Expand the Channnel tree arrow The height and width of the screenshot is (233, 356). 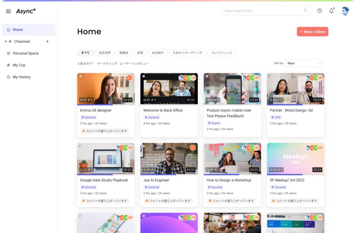coord(6,42)
